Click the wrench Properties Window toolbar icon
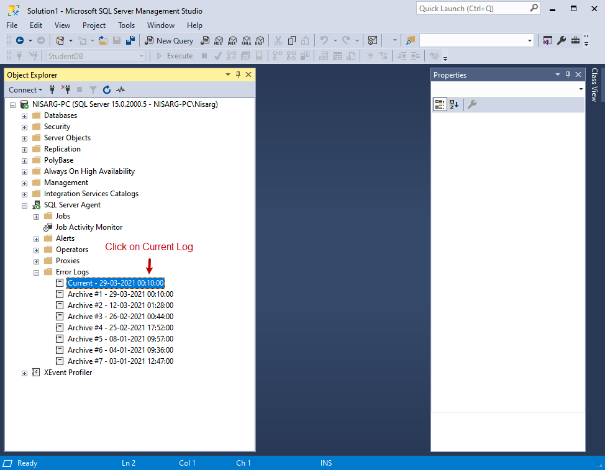This screenshot has width=605, height=470. 562,40
